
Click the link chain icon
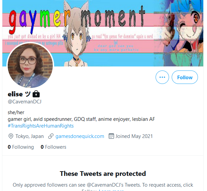(51, 136)
